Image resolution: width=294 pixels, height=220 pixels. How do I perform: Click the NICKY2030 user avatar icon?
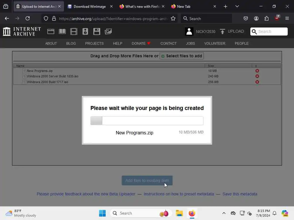click(189, 32)
